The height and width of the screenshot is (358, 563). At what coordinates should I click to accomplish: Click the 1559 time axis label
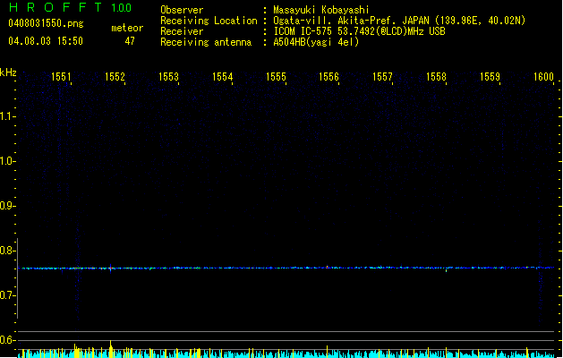(x=490, y=76)
